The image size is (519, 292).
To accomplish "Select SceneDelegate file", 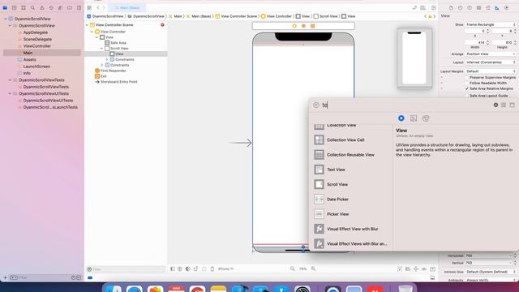I will pos(37,39).
